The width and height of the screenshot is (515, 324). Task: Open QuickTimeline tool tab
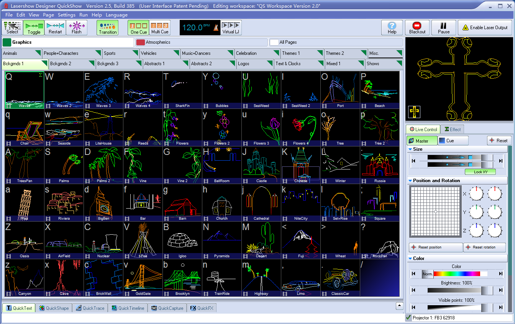(x=128, y=308)
